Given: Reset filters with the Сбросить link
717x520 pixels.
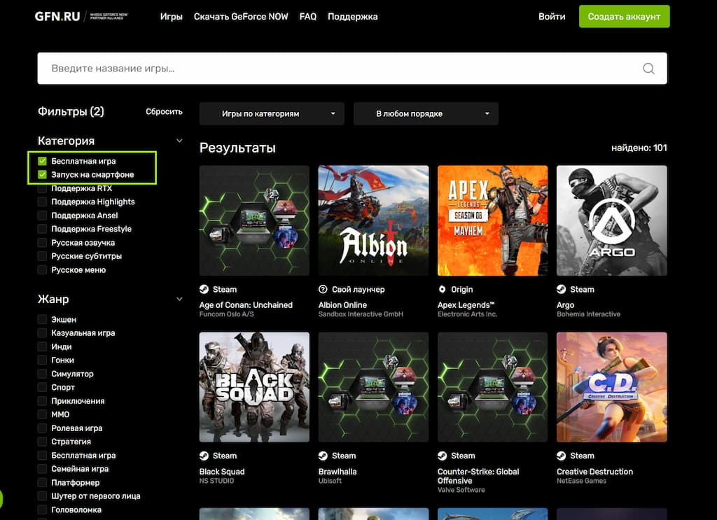Looking at the screenshot, I should (x=164, y=111).
